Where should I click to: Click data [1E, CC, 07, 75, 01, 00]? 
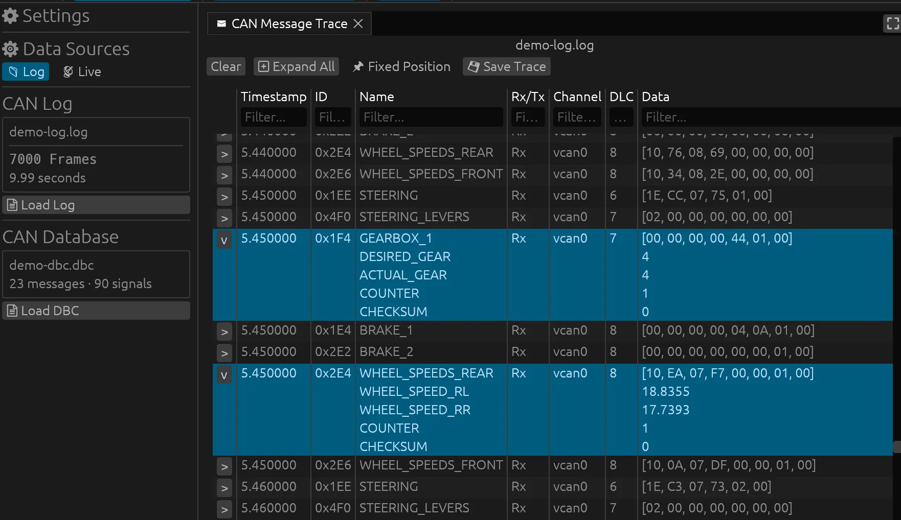coord(707,195)
